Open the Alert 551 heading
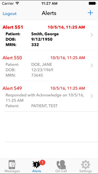Viewport: 98px width, 174px height. [x=13, y=27]
